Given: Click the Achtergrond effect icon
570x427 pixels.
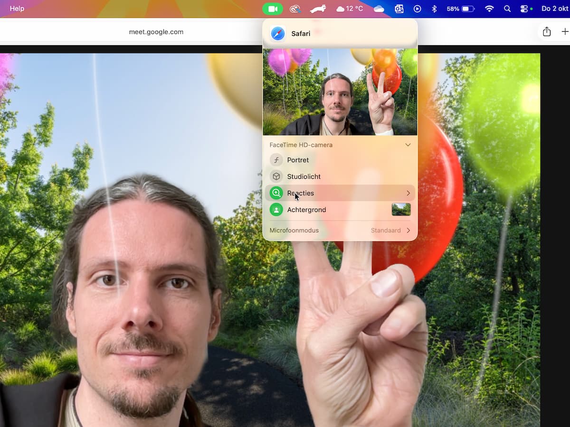Looking at the screenshot, I should coord(276,209).
